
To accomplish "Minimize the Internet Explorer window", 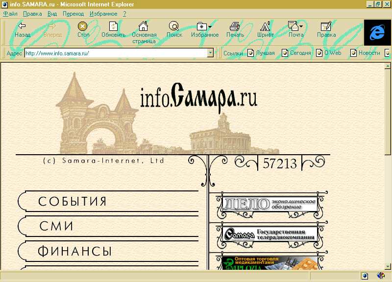I will 370,4.
